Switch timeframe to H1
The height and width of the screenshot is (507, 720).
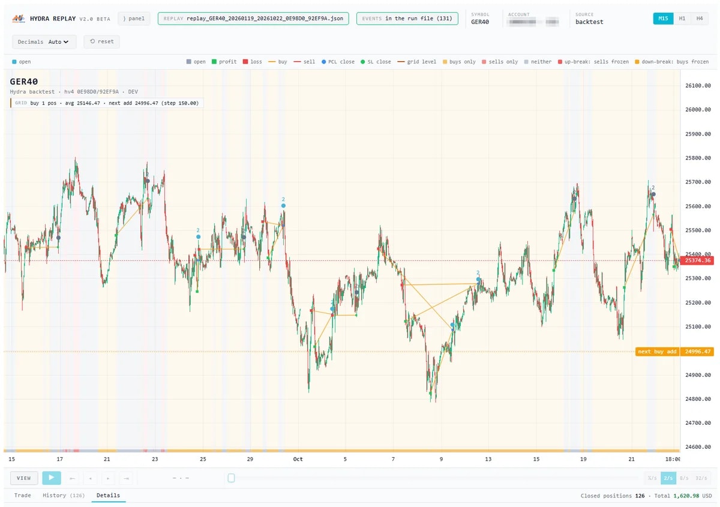[x=682, y=19]
